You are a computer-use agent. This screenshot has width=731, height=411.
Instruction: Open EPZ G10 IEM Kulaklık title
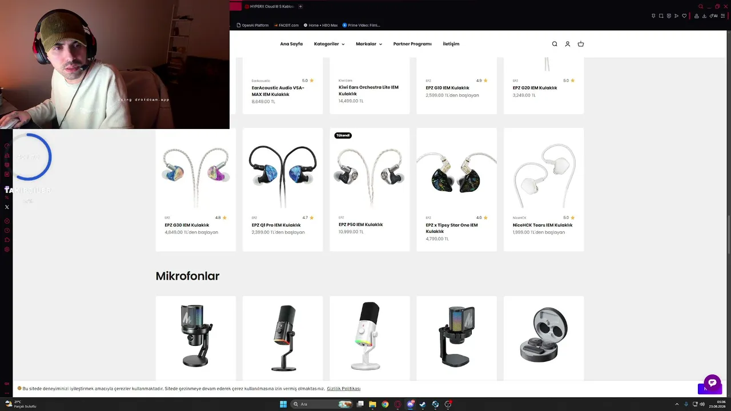coord(447,88)
